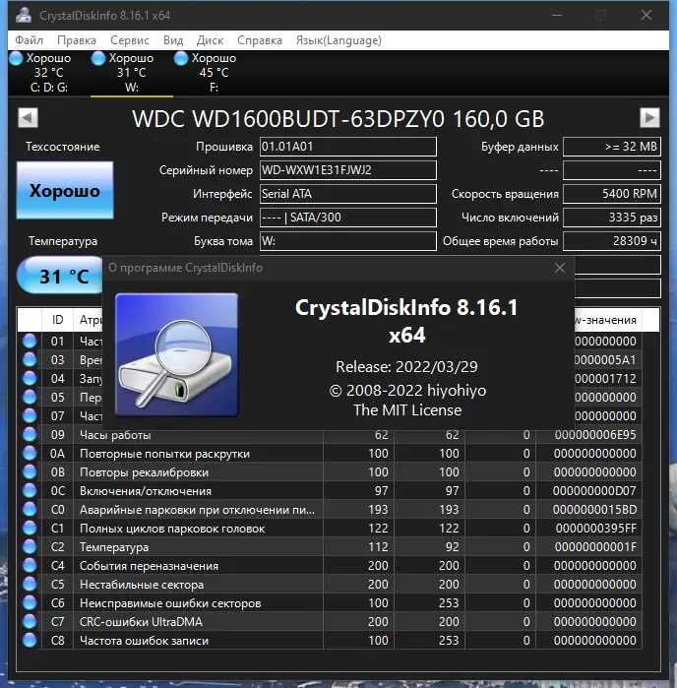Click status orb for Неисправимые ошибки секторов
The image size is (677, 688).
click(30, 603)
